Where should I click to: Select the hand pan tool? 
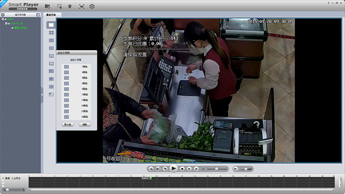(x=70, y=6)
